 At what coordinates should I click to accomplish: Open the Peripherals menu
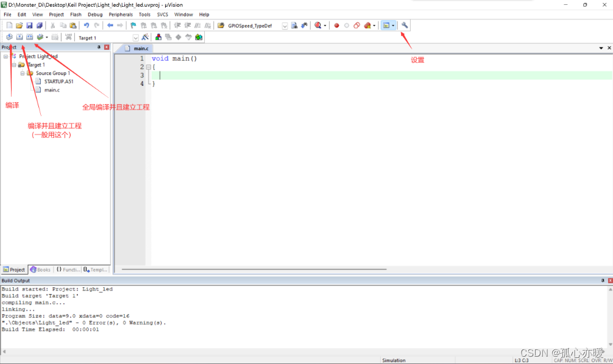coord(121,15)
